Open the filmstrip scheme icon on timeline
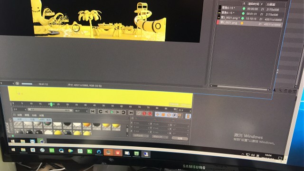 [188, 116]
